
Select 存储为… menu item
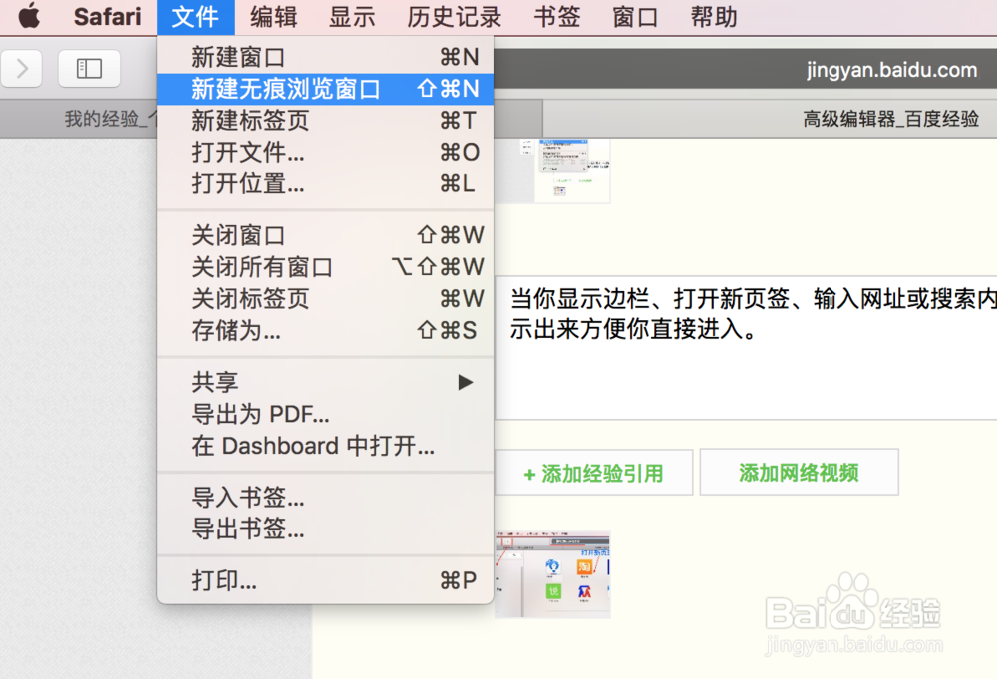click(x=325, y=331)
